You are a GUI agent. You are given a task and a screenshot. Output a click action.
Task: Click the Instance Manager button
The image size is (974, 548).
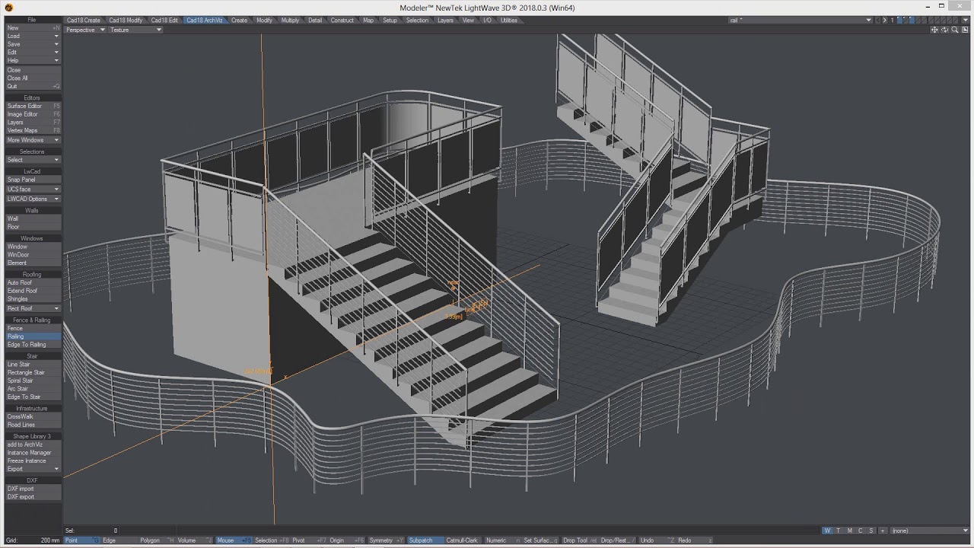[33, 452]
